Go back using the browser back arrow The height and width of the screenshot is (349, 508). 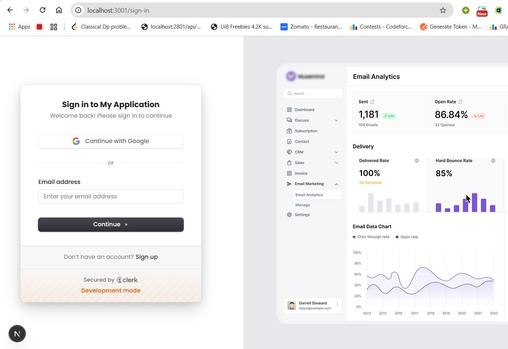click(x=10, y=10)
